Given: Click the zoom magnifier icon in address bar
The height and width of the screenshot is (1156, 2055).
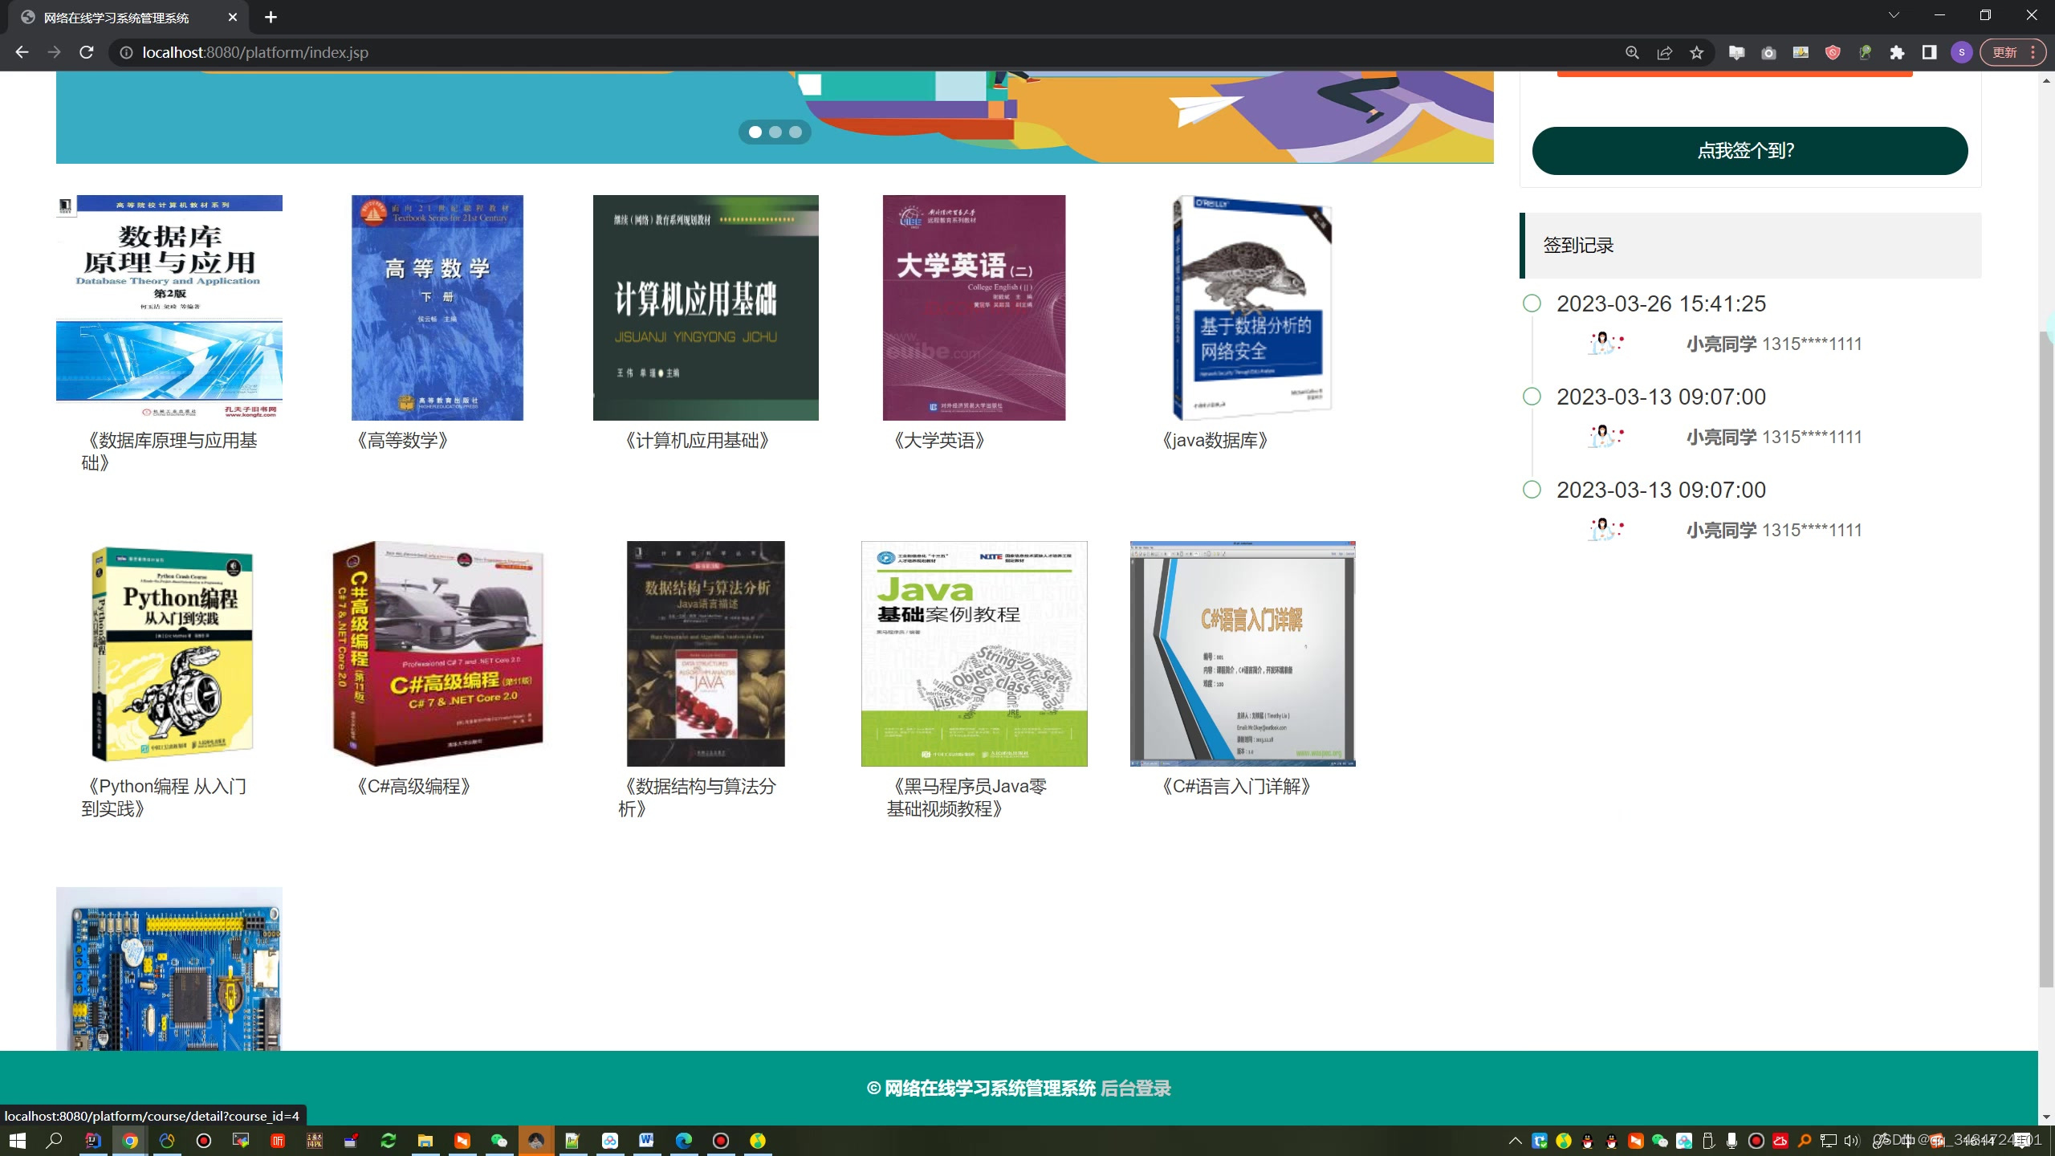Looking at the screenshot, I should pyautogui.click(x=1632, y=52).
